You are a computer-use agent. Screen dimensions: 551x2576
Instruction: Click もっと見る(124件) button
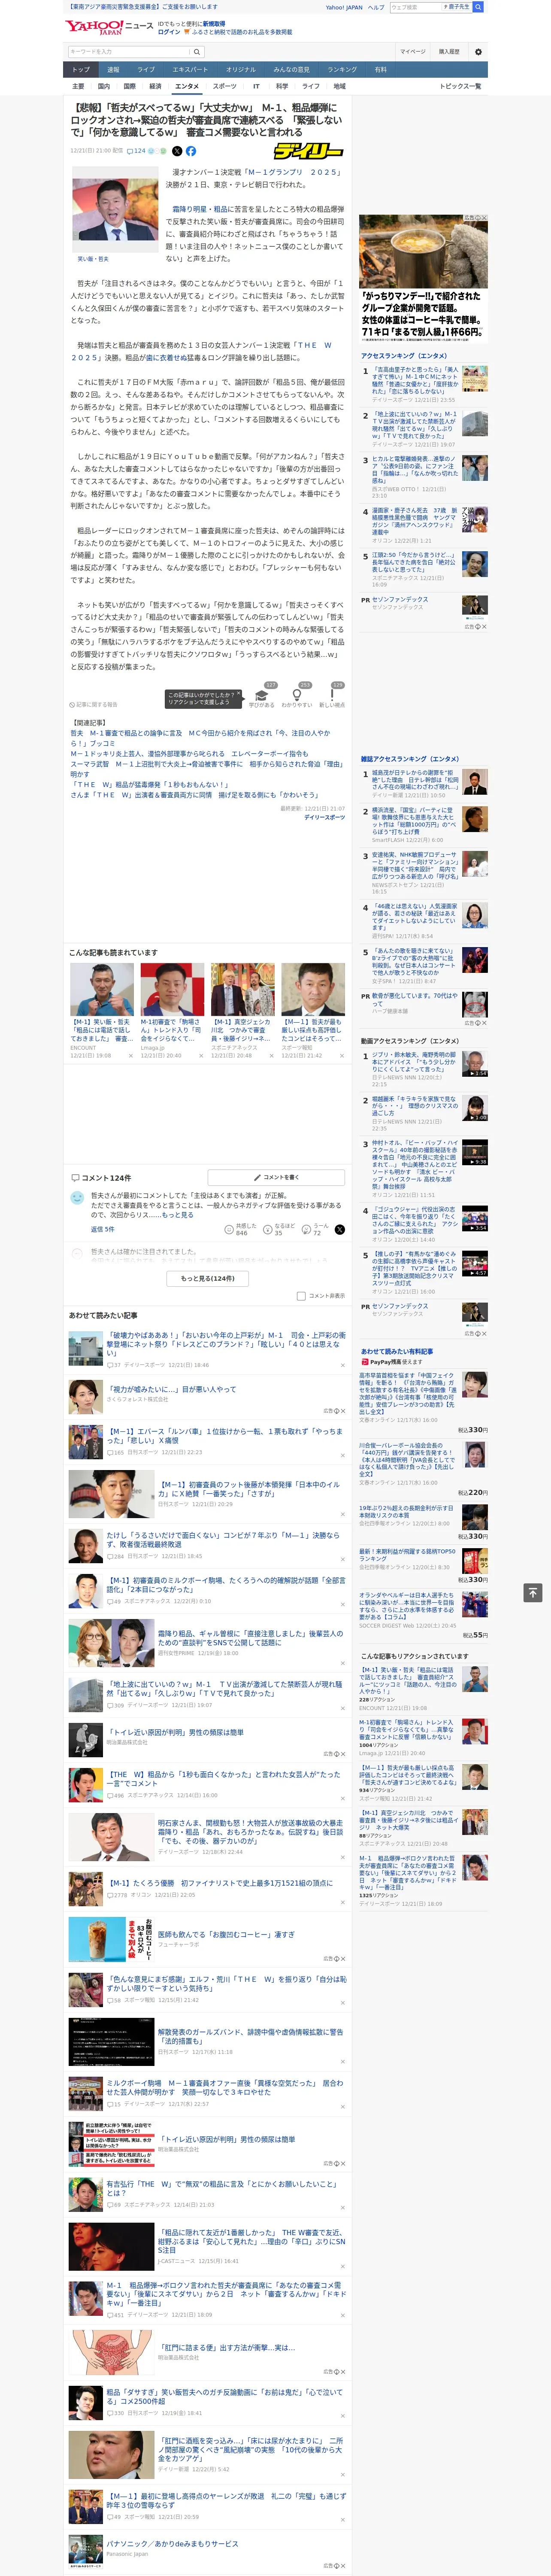(208, 1278)
